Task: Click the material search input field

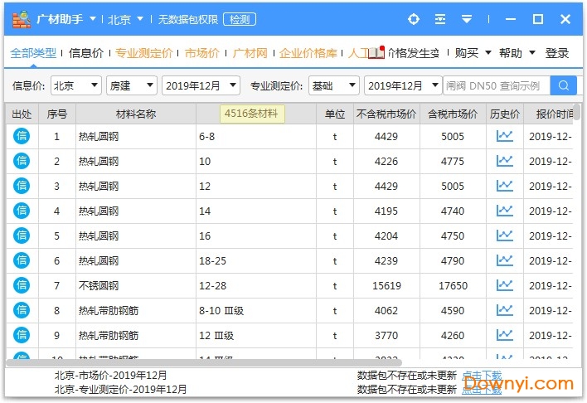Action: [x=496, y=85]
